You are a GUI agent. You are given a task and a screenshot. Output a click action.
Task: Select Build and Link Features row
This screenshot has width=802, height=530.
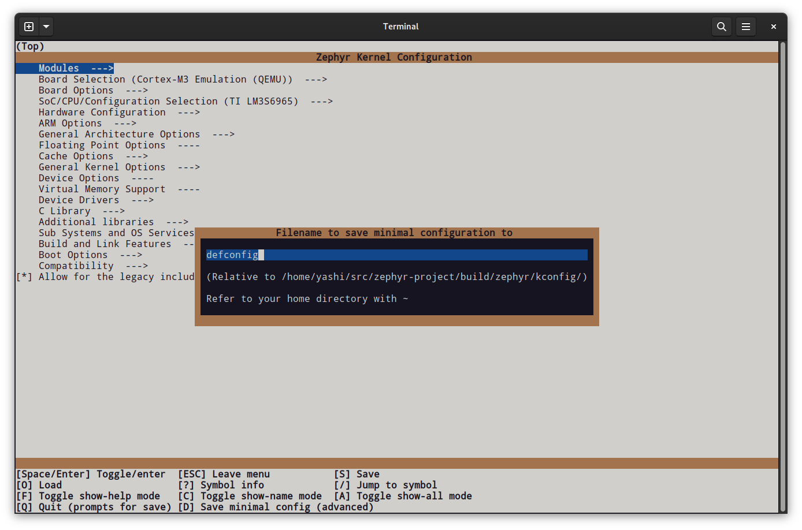(x=116, y=244)
